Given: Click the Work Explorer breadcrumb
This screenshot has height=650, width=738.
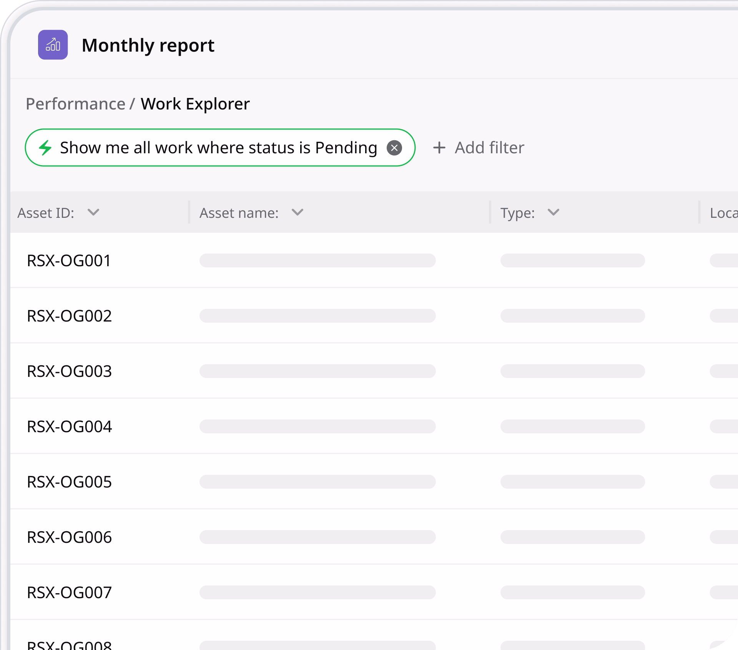Looking at the screenshot, I should [195, 104].
